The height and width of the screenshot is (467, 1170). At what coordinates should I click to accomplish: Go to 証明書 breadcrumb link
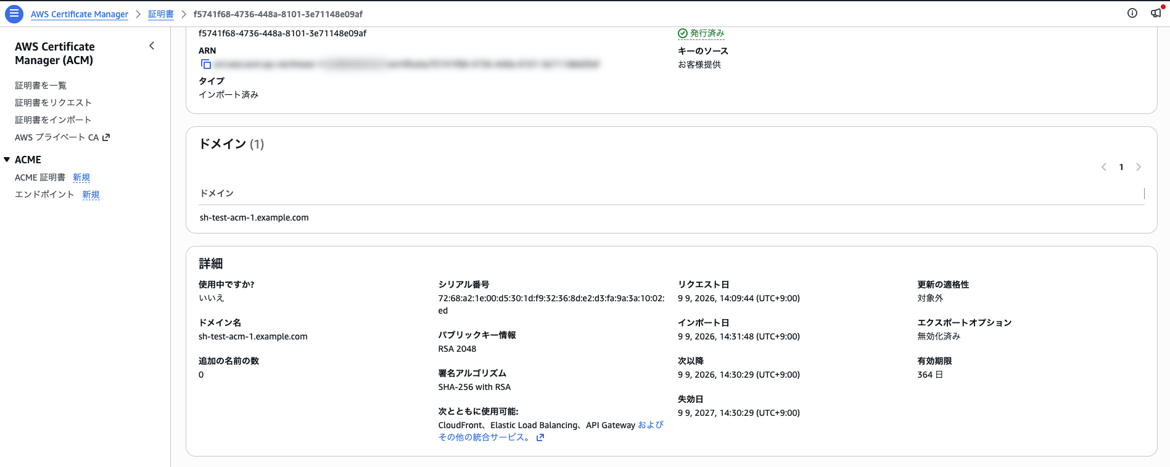click(161, 14)
